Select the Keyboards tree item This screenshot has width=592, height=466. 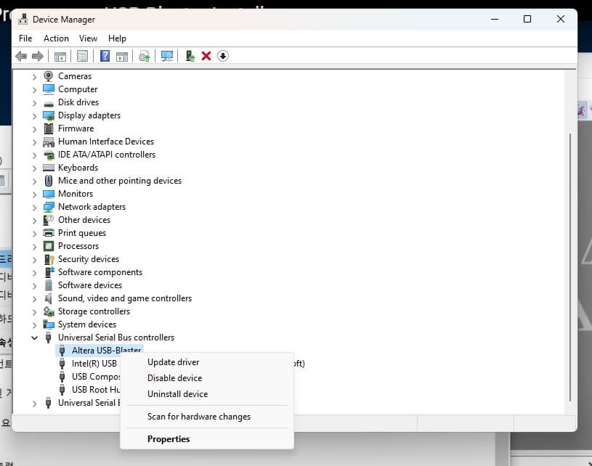click(x=78, y=168)
